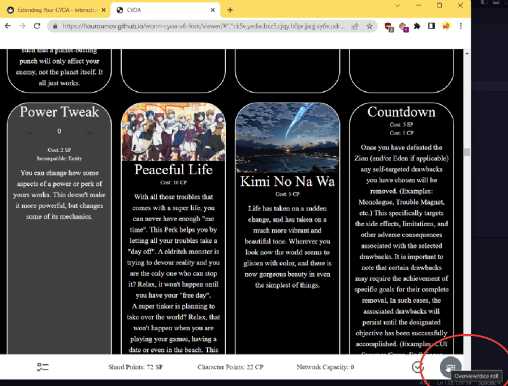Select the Peaceful Life card image
Screen dimensions: 508x386
[x=173, y=132]
